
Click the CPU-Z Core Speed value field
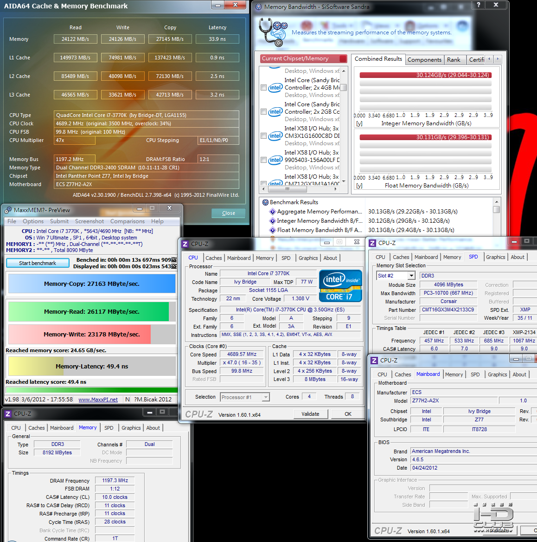(x=242, y=355)
